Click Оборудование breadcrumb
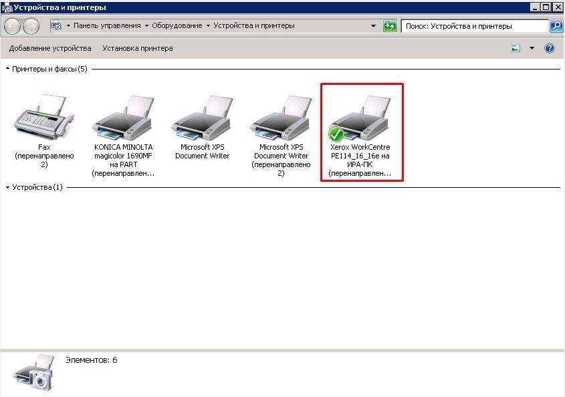The width and height of the screenshot is (565, 397). click(177, 25)
